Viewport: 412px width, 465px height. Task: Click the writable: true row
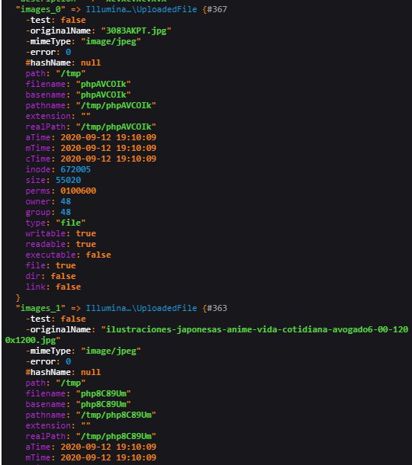click(61, 234)
